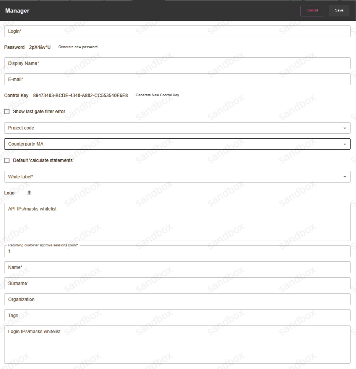Focus the Login input field
This screenshot has height=369, width=356.
coord(177,31)
